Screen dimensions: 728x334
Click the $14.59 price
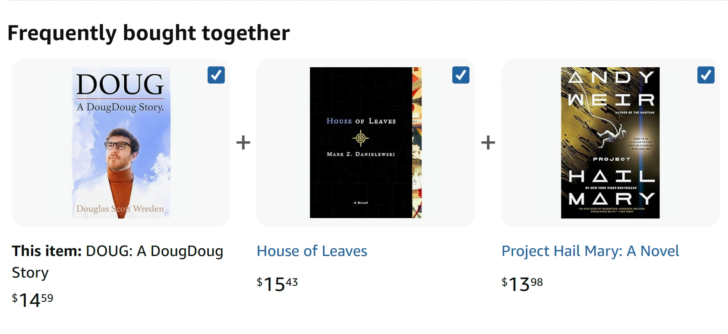pyautogui.click(x=33, y=300)
